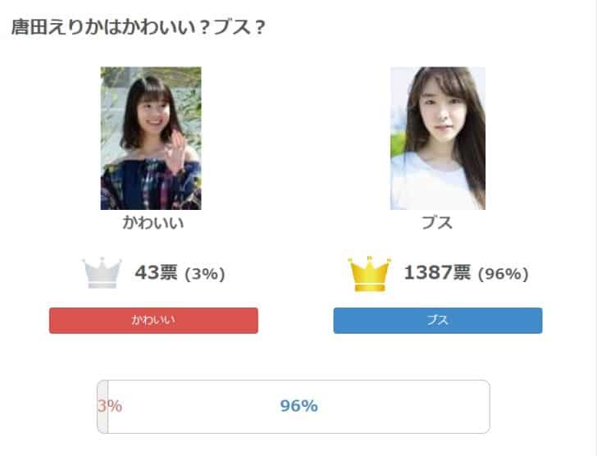The height and width of the screenshot is (456, 597).
Task: Click the 43票 vote count
Action: point(156,272)
